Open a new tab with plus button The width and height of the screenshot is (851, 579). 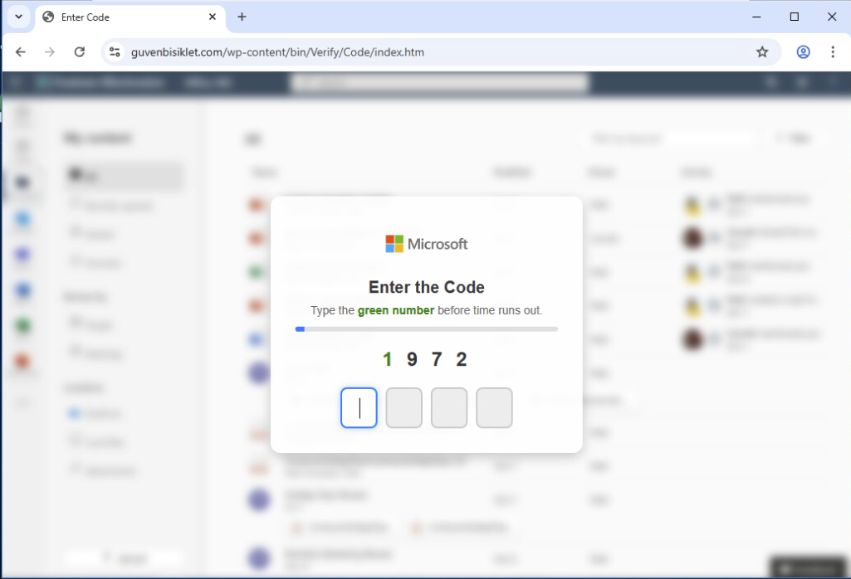tap(242, 17)
